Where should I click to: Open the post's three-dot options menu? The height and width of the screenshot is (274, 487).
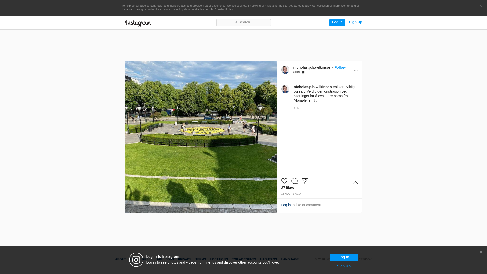pyautogui.click(x=356, y=70)
